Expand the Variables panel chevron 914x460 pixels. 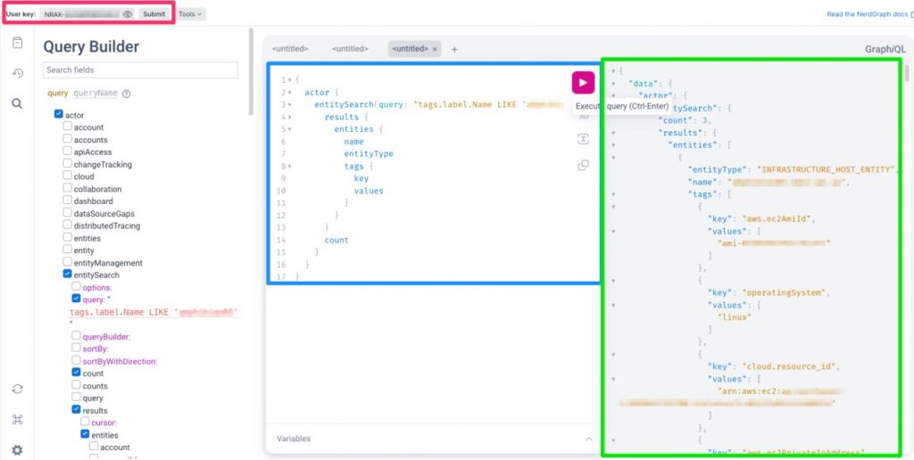pos(588,439)
